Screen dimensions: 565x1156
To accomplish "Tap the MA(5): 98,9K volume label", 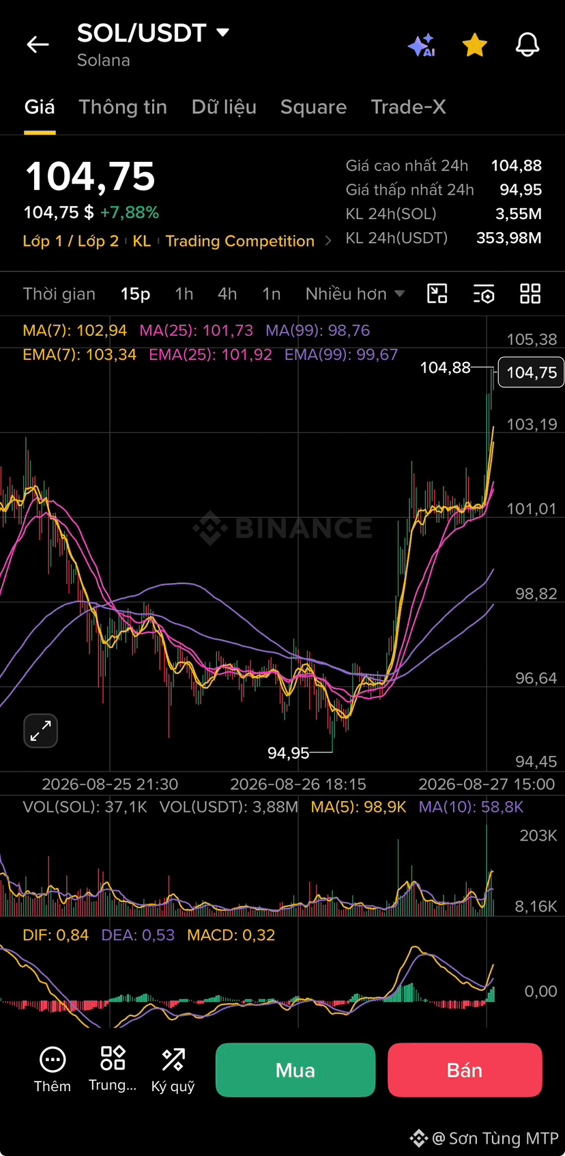I will 358,807.
